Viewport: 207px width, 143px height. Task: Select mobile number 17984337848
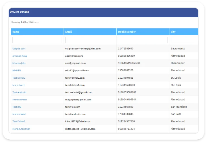[x=126, y=114]
